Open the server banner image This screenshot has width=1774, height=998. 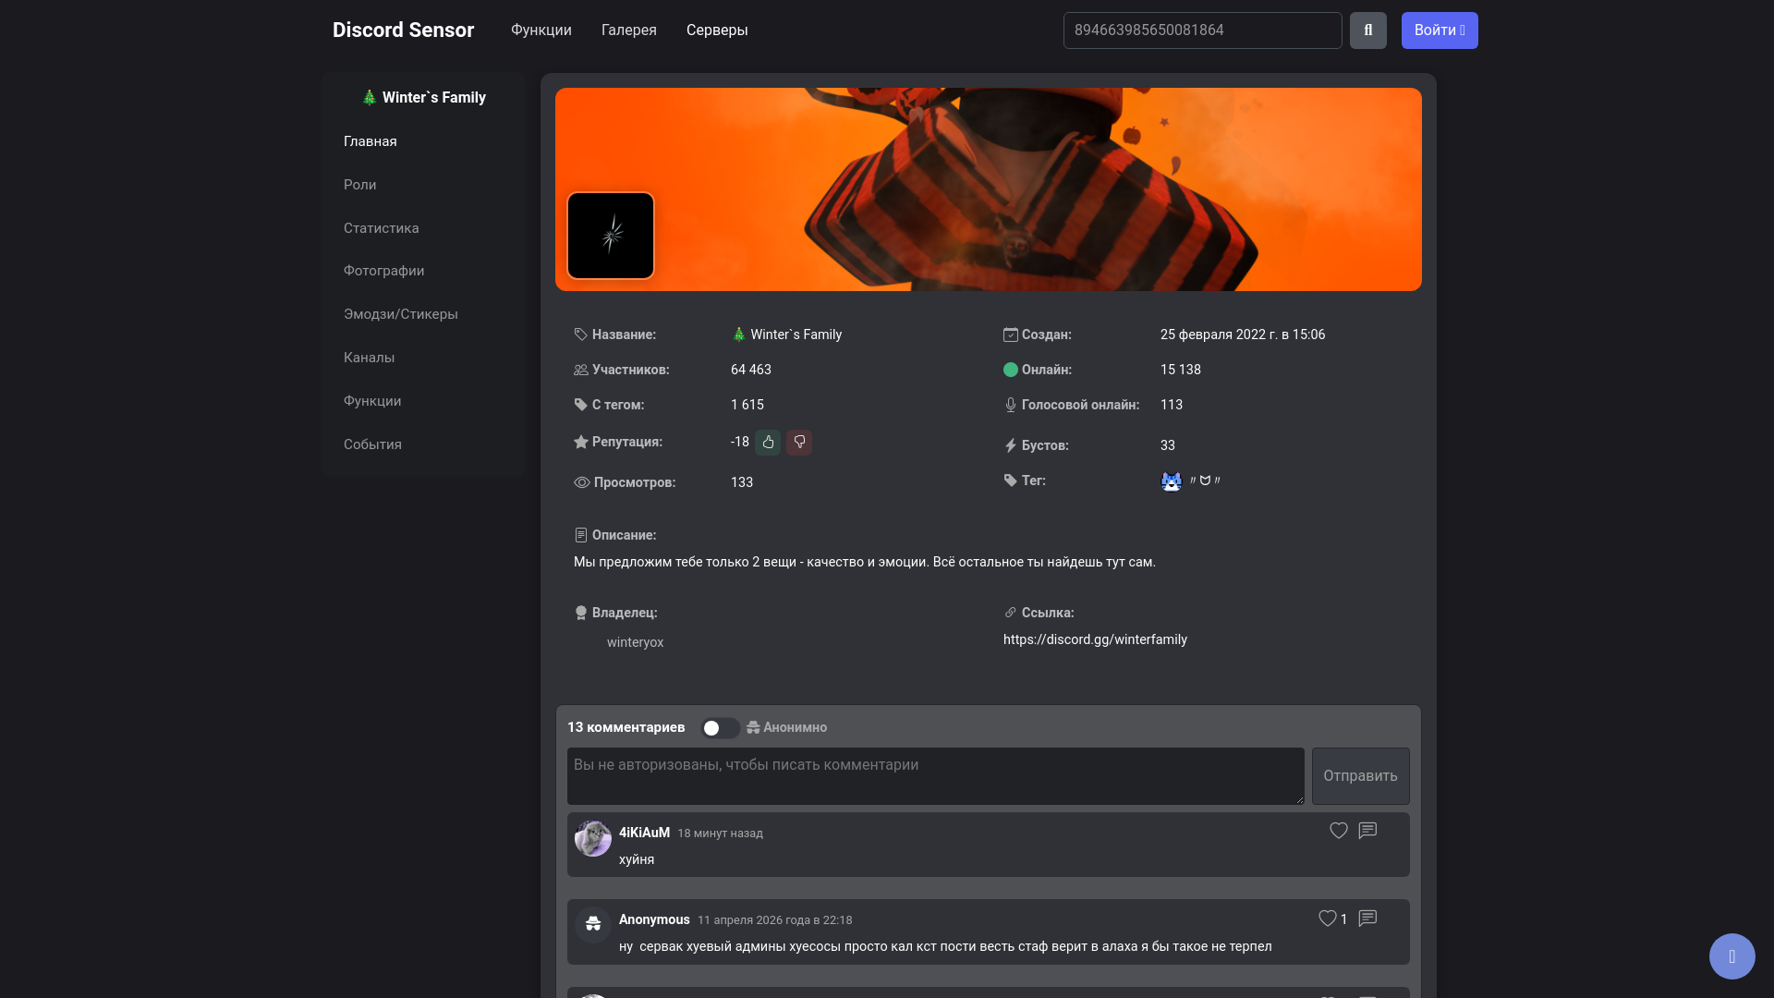point(988,189)
